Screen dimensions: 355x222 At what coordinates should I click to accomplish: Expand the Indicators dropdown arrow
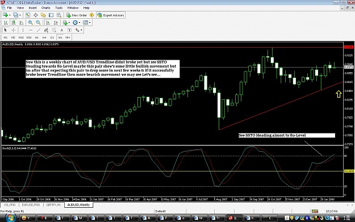point(69,23)
